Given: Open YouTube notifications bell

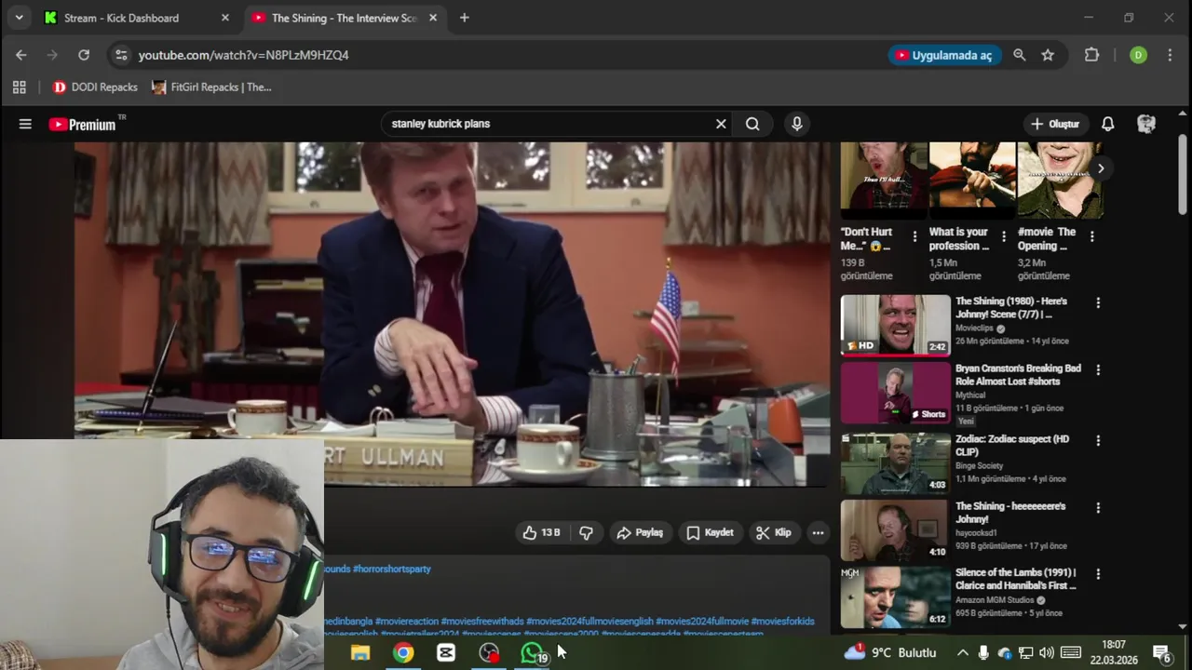Looking at the screenshot, I should (x=1108, y=124).
